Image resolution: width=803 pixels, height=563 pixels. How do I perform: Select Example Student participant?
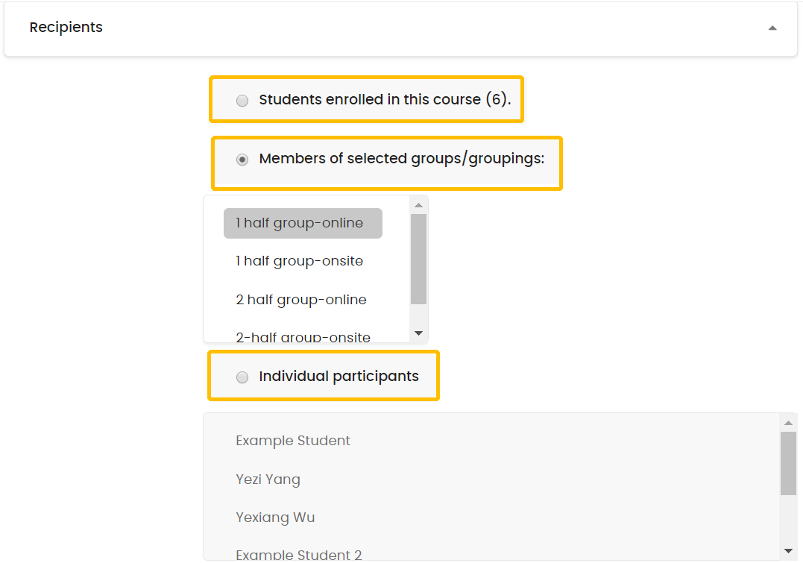pos(293,441)
